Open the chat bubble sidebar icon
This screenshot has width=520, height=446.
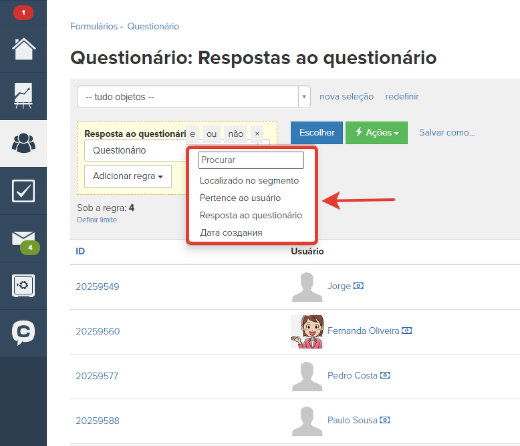coord(23,333)
